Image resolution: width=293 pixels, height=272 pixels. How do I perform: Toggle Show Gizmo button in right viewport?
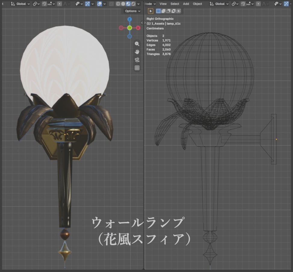(x=286, y=4)
